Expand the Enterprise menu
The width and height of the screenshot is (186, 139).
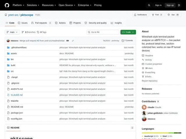[x=85, y=5]
